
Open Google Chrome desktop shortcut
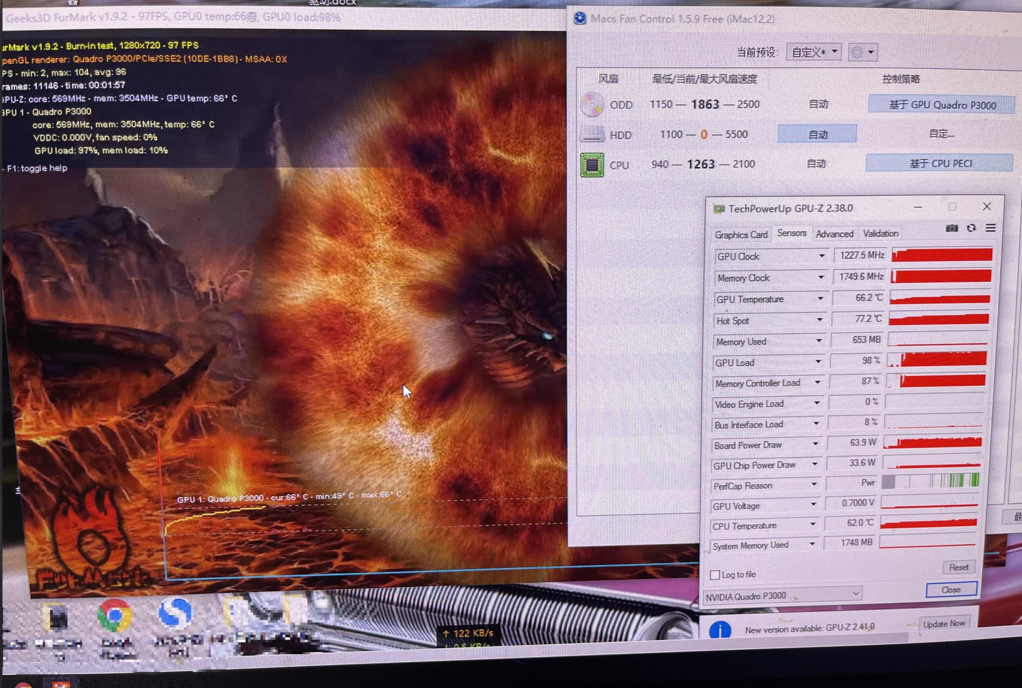tap(115, 616)
